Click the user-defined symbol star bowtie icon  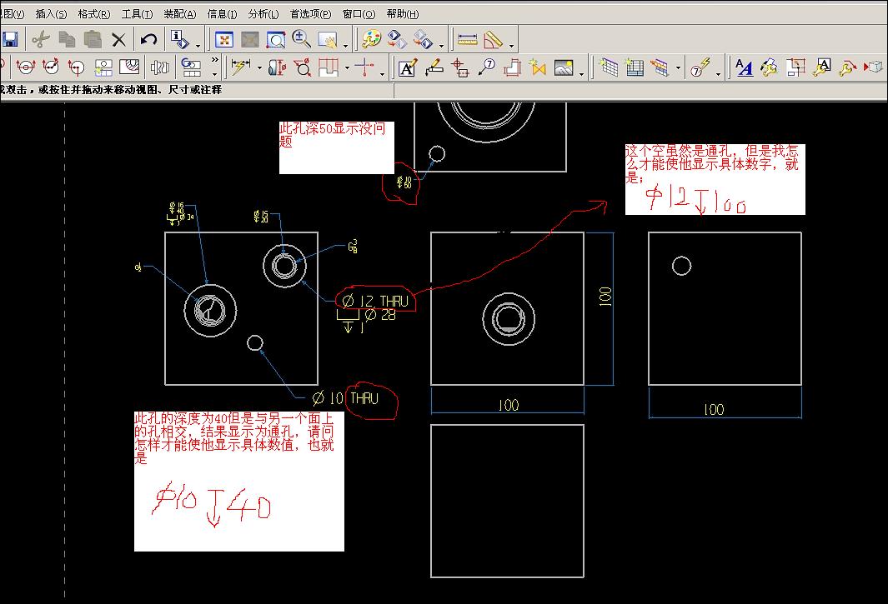click(x=537, y=67)
